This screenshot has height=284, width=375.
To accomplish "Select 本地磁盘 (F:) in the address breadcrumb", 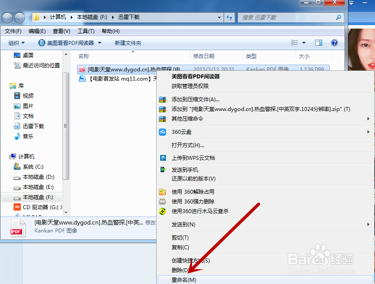I will pos(92,17).
